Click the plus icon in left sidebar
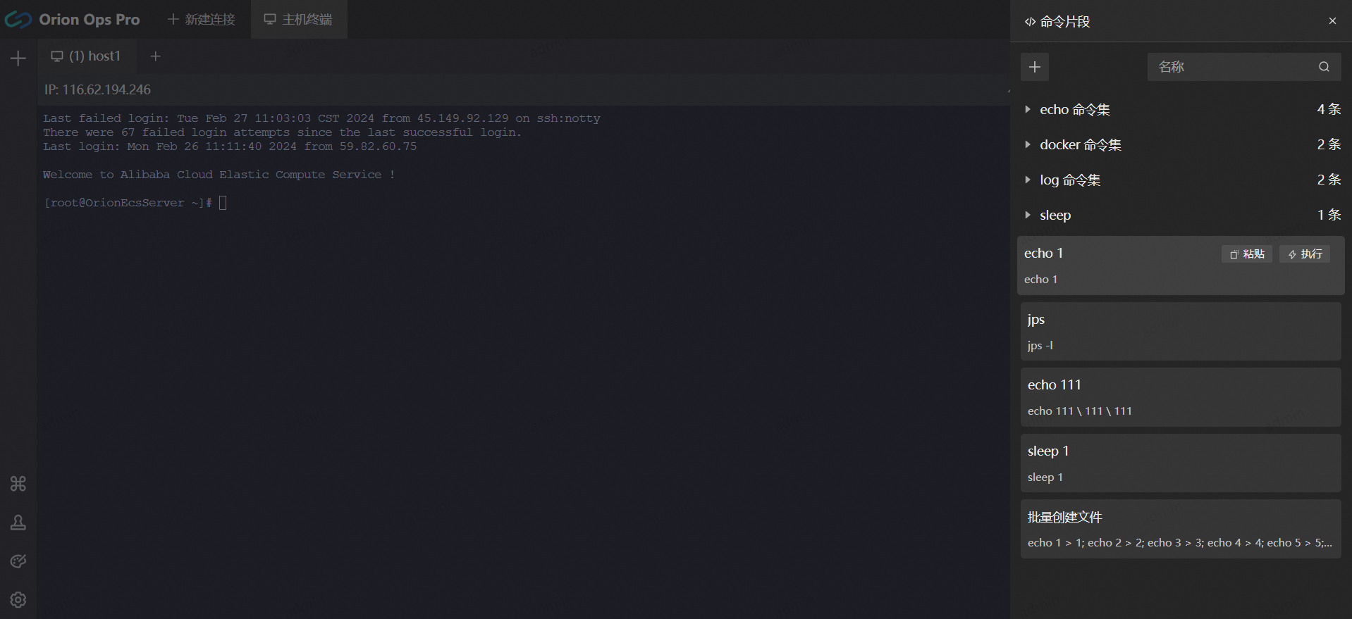 [18, 58]
